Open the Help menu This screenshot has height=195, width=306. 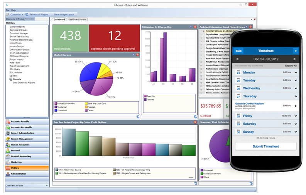(x=14, y=10)
